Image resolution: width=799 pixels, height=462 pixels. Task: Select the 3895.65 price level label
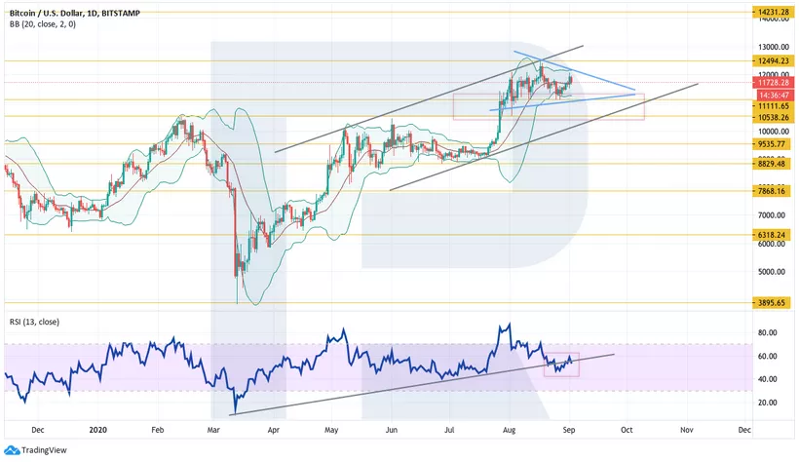click(x=772, y=304)
